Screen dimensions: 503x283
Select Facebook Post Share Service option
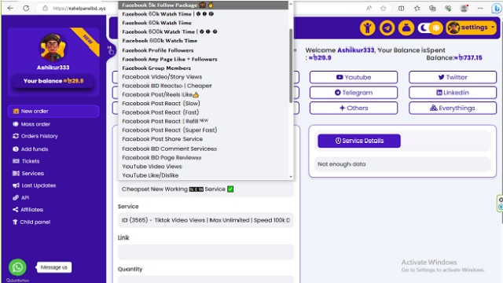163,139
